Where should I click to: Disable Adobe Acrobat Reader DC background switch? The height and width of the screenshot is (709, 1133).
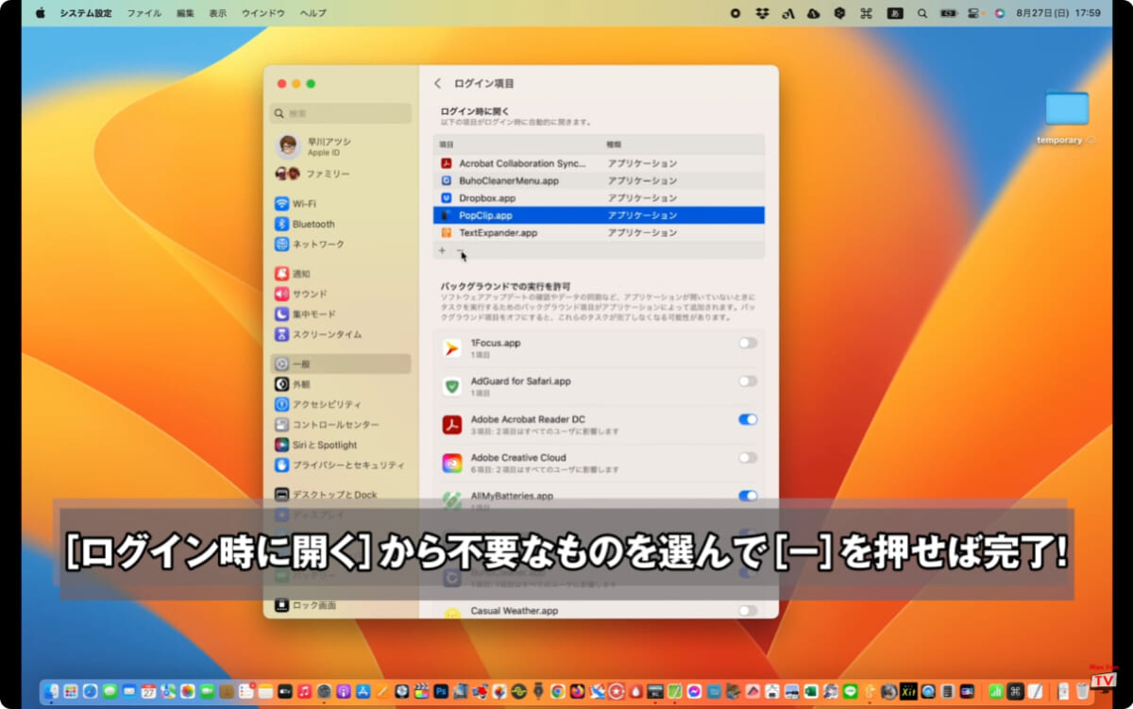pyautogui.click(x=748, y=419)
